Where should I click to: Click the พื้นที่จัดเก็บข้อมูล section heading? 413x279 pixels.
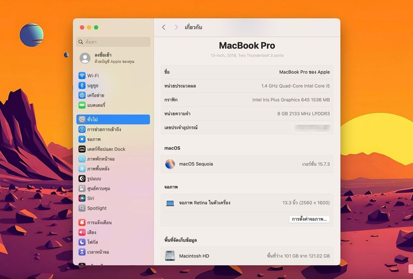pos(181,240)
